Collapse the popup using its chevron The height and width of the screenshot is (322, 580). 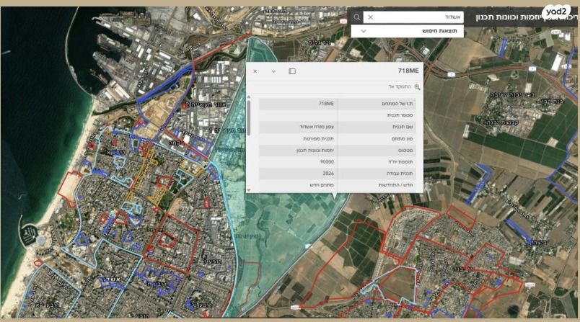pos(273,71)
